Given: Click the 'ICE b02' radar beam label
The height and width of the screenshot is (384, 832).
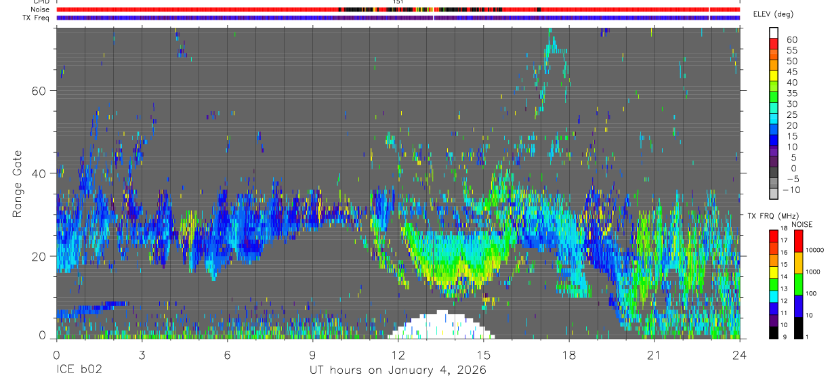Looking at the screenshot, I should click(x=78, y=370).
